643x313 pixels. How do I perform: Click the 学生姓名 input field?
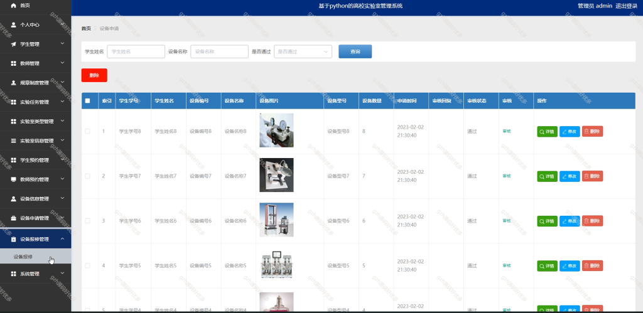point(136,51)
